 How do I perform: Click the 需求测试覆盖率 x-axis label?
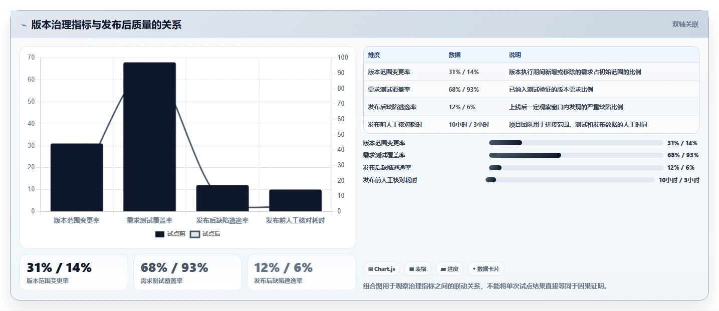click(x=149, y=220)
